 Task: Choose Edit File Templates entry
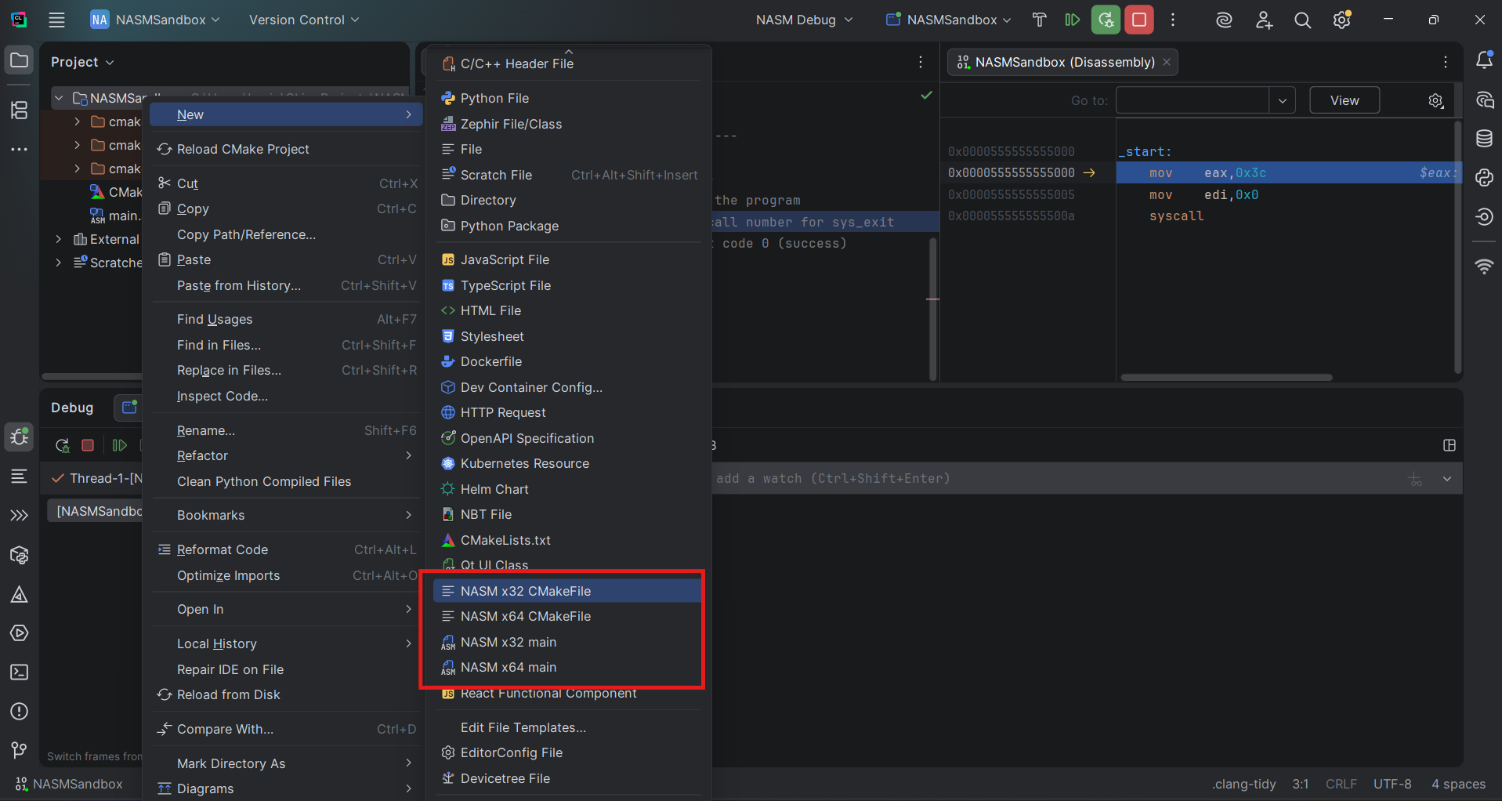tap(567, 727)
